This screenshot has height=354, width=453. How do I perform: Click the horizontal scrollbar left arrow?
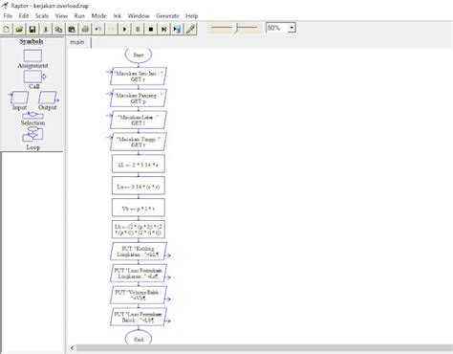pyautogui.click(x=72, y=348)
